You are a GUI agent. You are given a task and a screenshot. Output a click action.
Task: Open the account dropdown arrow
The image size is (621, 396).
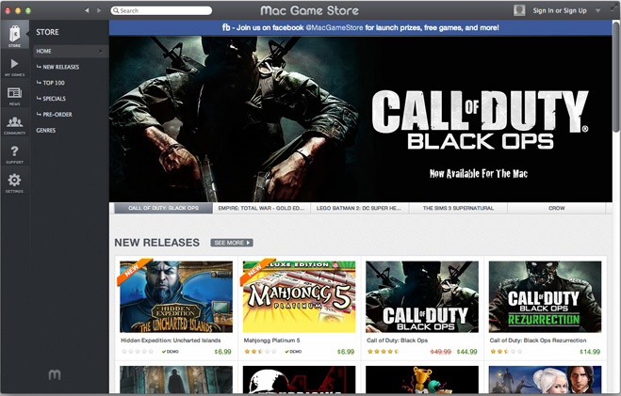click(598, 11)
